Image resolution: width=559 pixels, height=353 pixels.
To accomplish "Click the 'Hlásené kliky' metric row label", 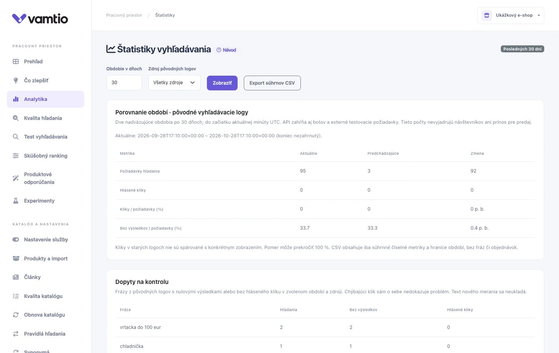I will [133, 190].
